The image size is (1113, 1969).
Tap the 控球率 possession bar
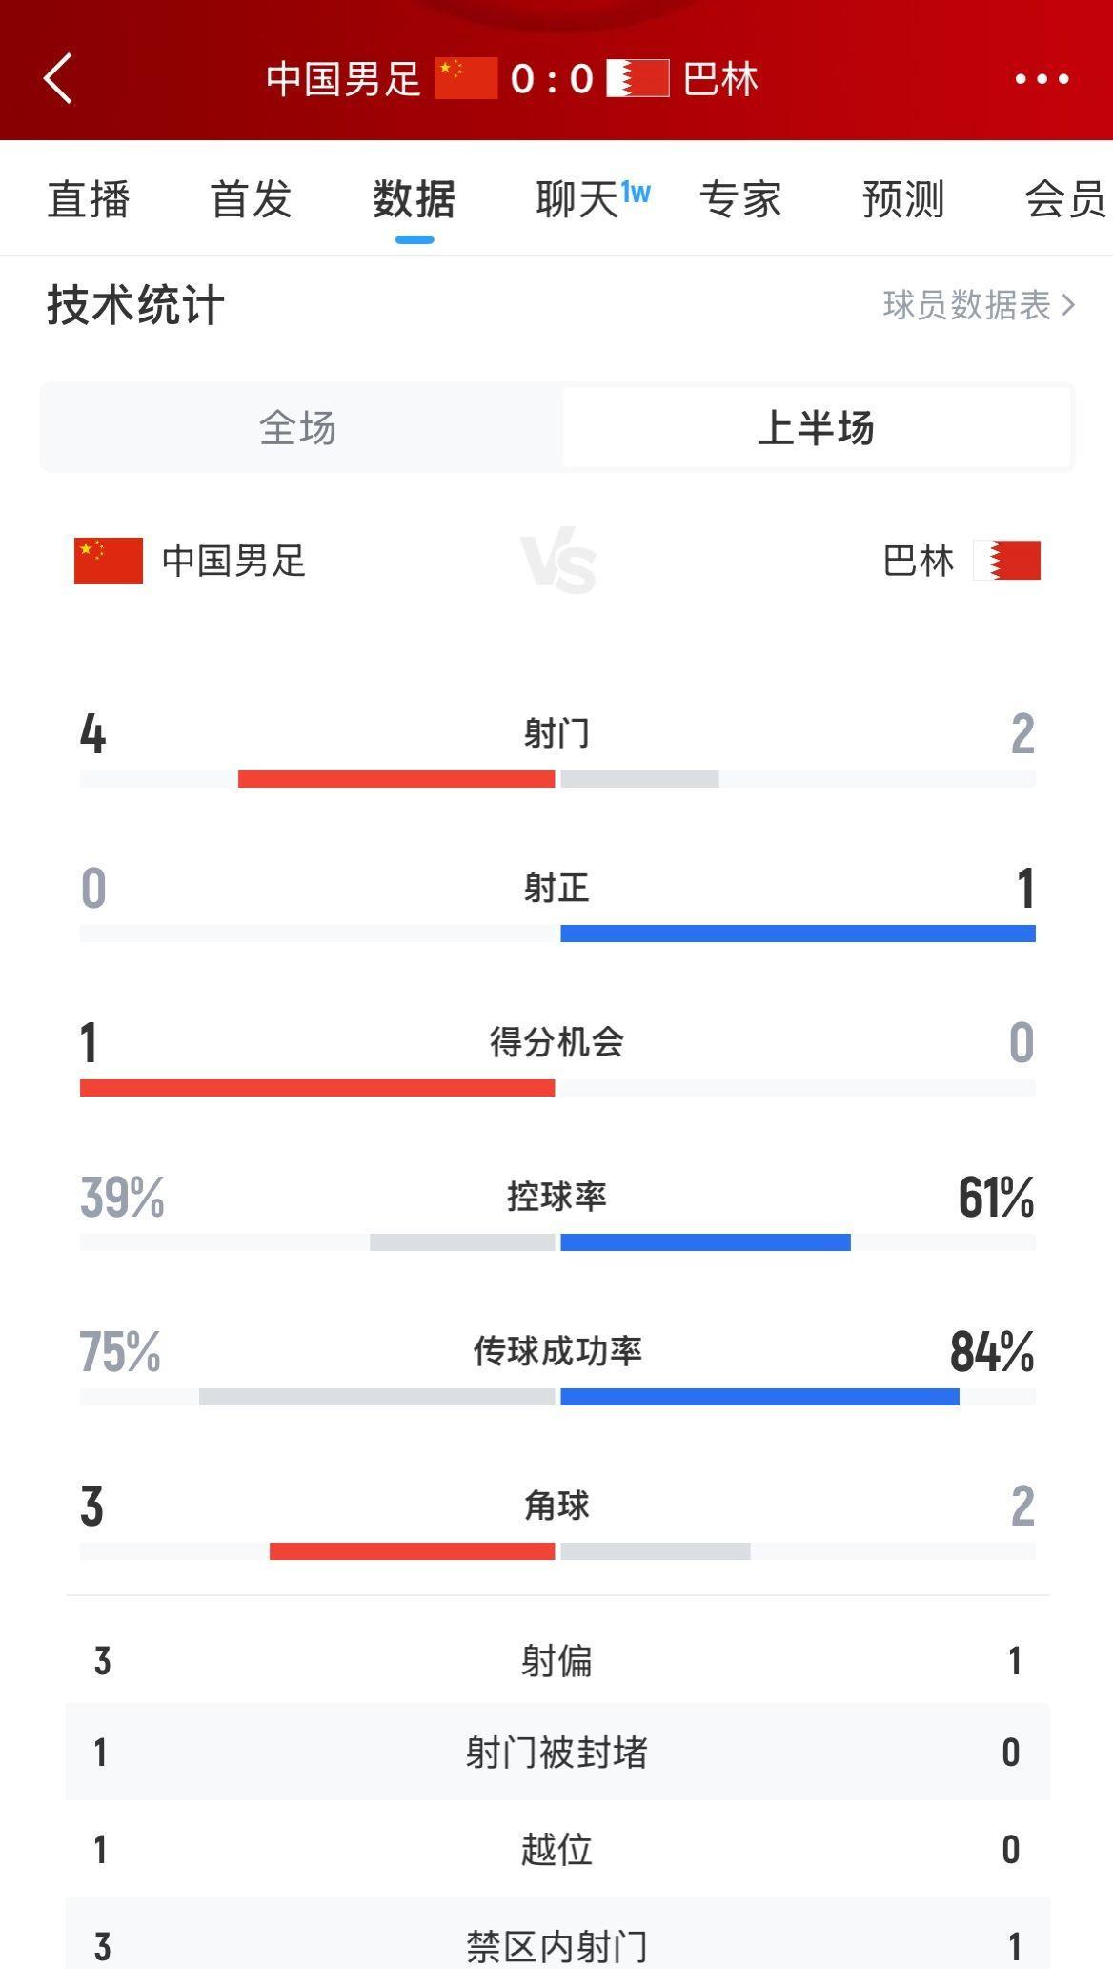point(557,1242)
